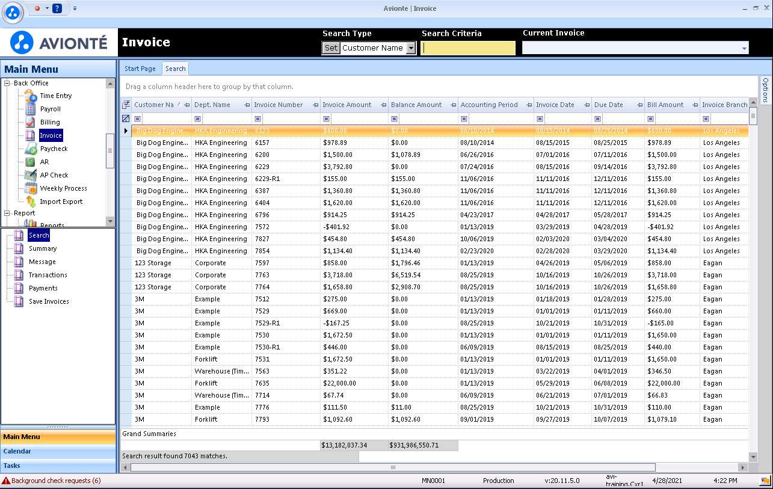Open the Time Entry icon in Back Office
The width and height of the screenshot is (773, 489).
click(30, 96)
